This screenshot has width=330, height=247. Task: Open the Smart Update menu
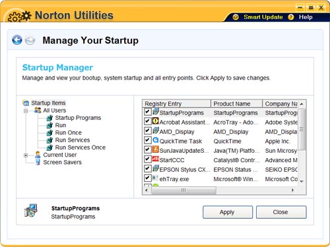pos(263,17)
